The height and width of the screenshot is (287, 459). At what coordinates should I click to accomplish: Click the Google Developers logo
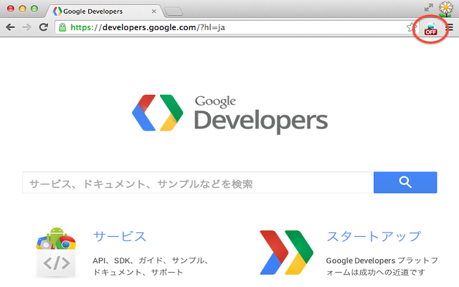pos(229,113)
